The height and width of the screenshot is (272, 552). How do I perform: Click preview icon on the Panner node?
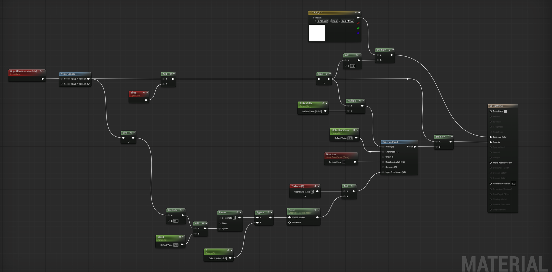click(x=237, y=212)
